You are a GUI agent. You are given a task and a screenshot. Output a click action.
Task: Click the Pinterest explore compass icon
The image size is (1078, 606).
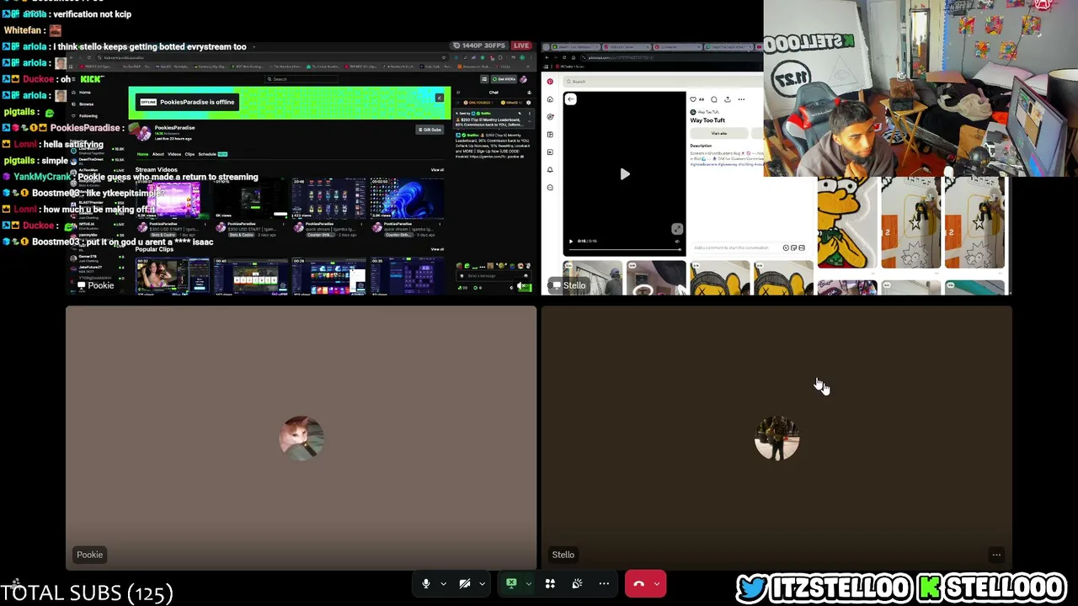click(x=550, y=117)
